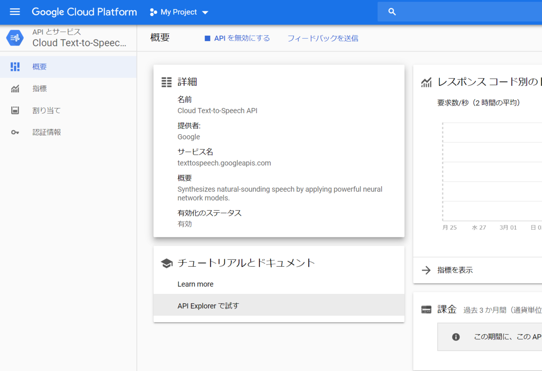This screenshot has width=542, height=371.
Task: Open the navigation hamburger menu
Action: point(15,12)
